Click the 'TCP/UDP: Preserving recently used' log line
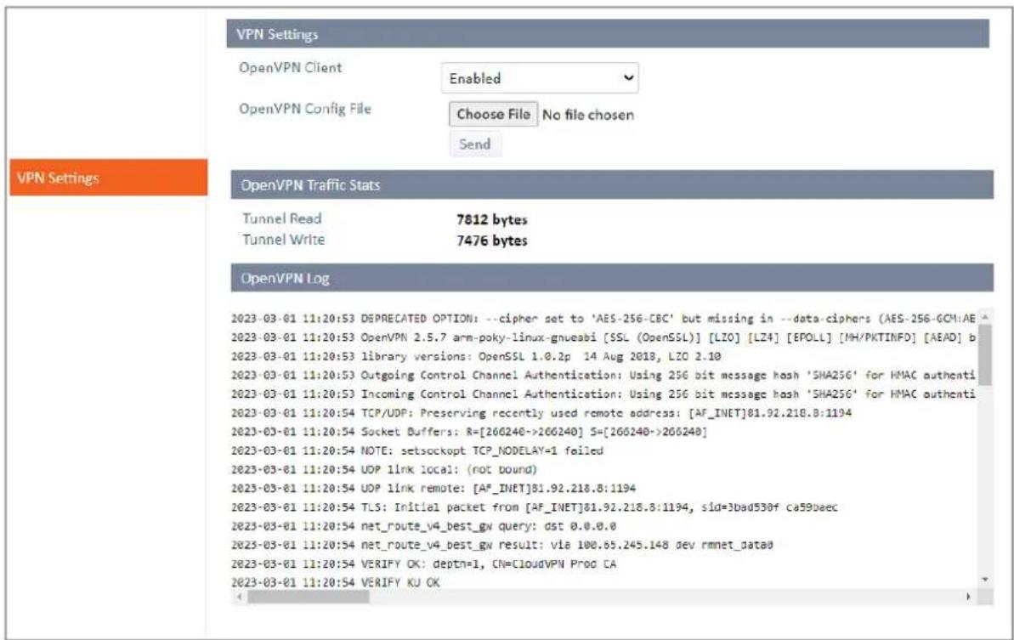1014x640 pixels. click(x=541, y=413)
